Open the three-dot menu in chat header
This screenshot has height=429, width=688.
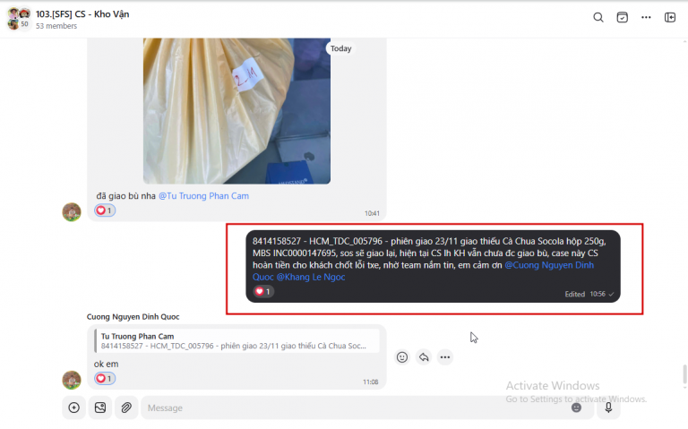click(646, 18)
